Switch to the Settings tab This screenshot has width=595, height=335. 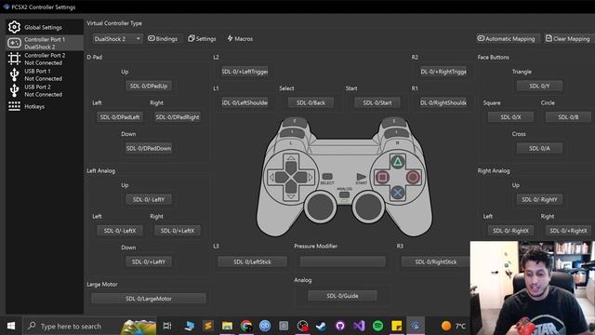(202, 39)
